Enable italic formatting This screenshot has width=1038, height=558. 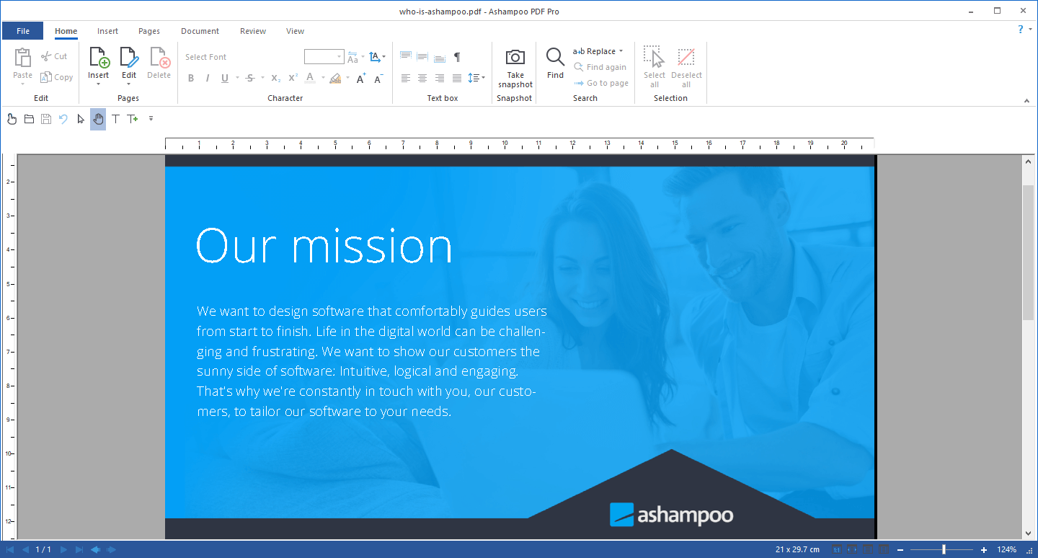[207, 78]
